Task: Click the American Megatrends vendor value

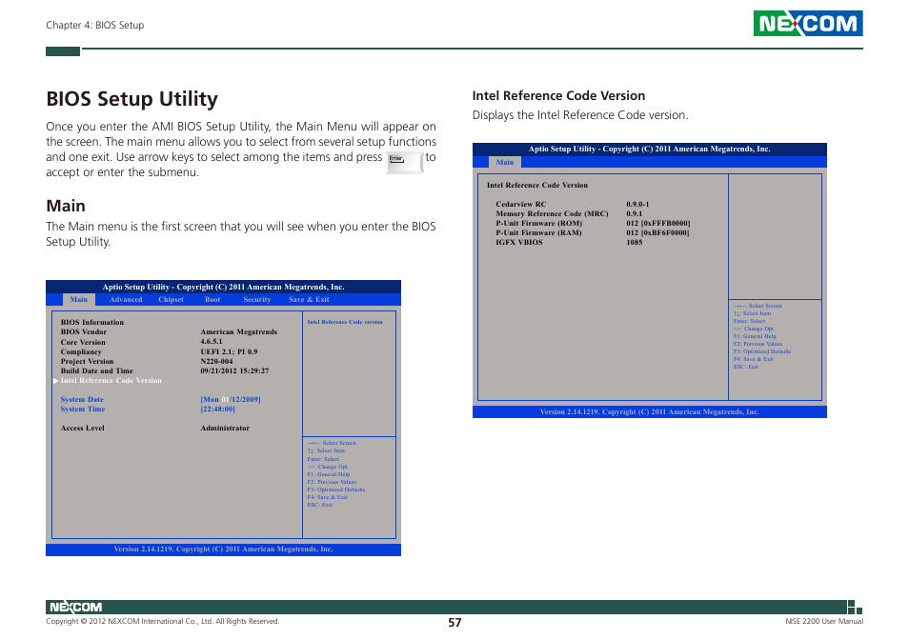Action: 239,331
